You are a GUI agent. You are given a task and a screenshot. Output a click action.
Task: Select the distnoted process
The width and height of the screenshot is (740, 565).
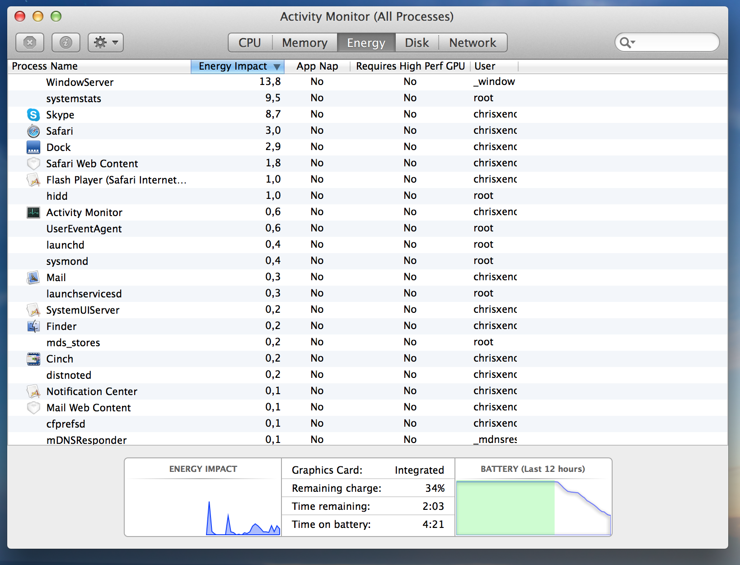point(69,375)
